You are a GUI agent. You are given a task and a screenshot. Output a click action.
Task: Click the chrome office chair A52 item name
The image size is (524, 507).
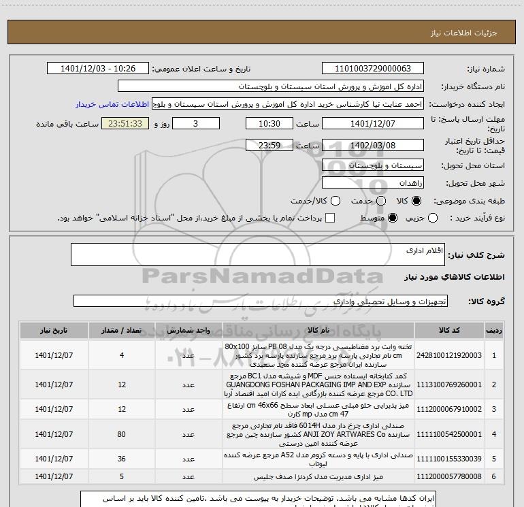tap(318, 459)
